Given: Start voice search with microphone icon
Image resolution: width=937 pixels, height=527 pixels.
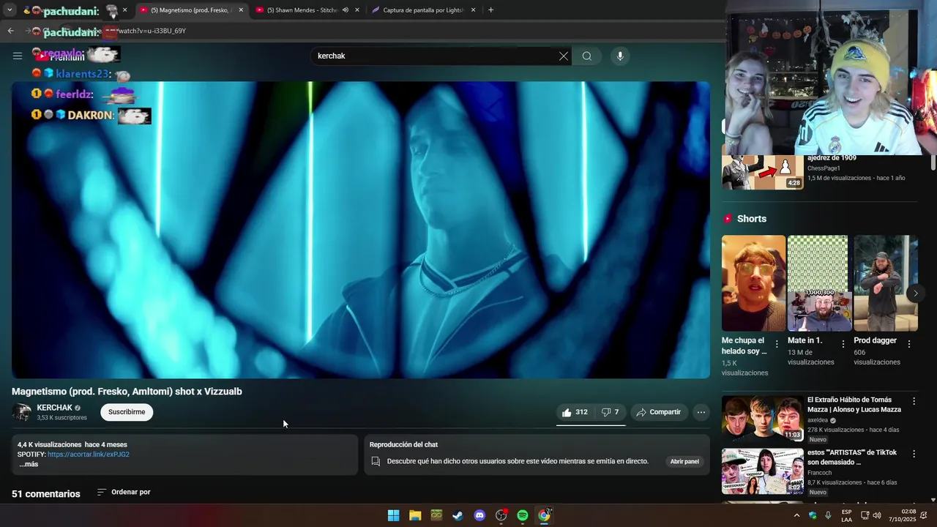Looking at the screenshot, I should click(x=620, y=56).
